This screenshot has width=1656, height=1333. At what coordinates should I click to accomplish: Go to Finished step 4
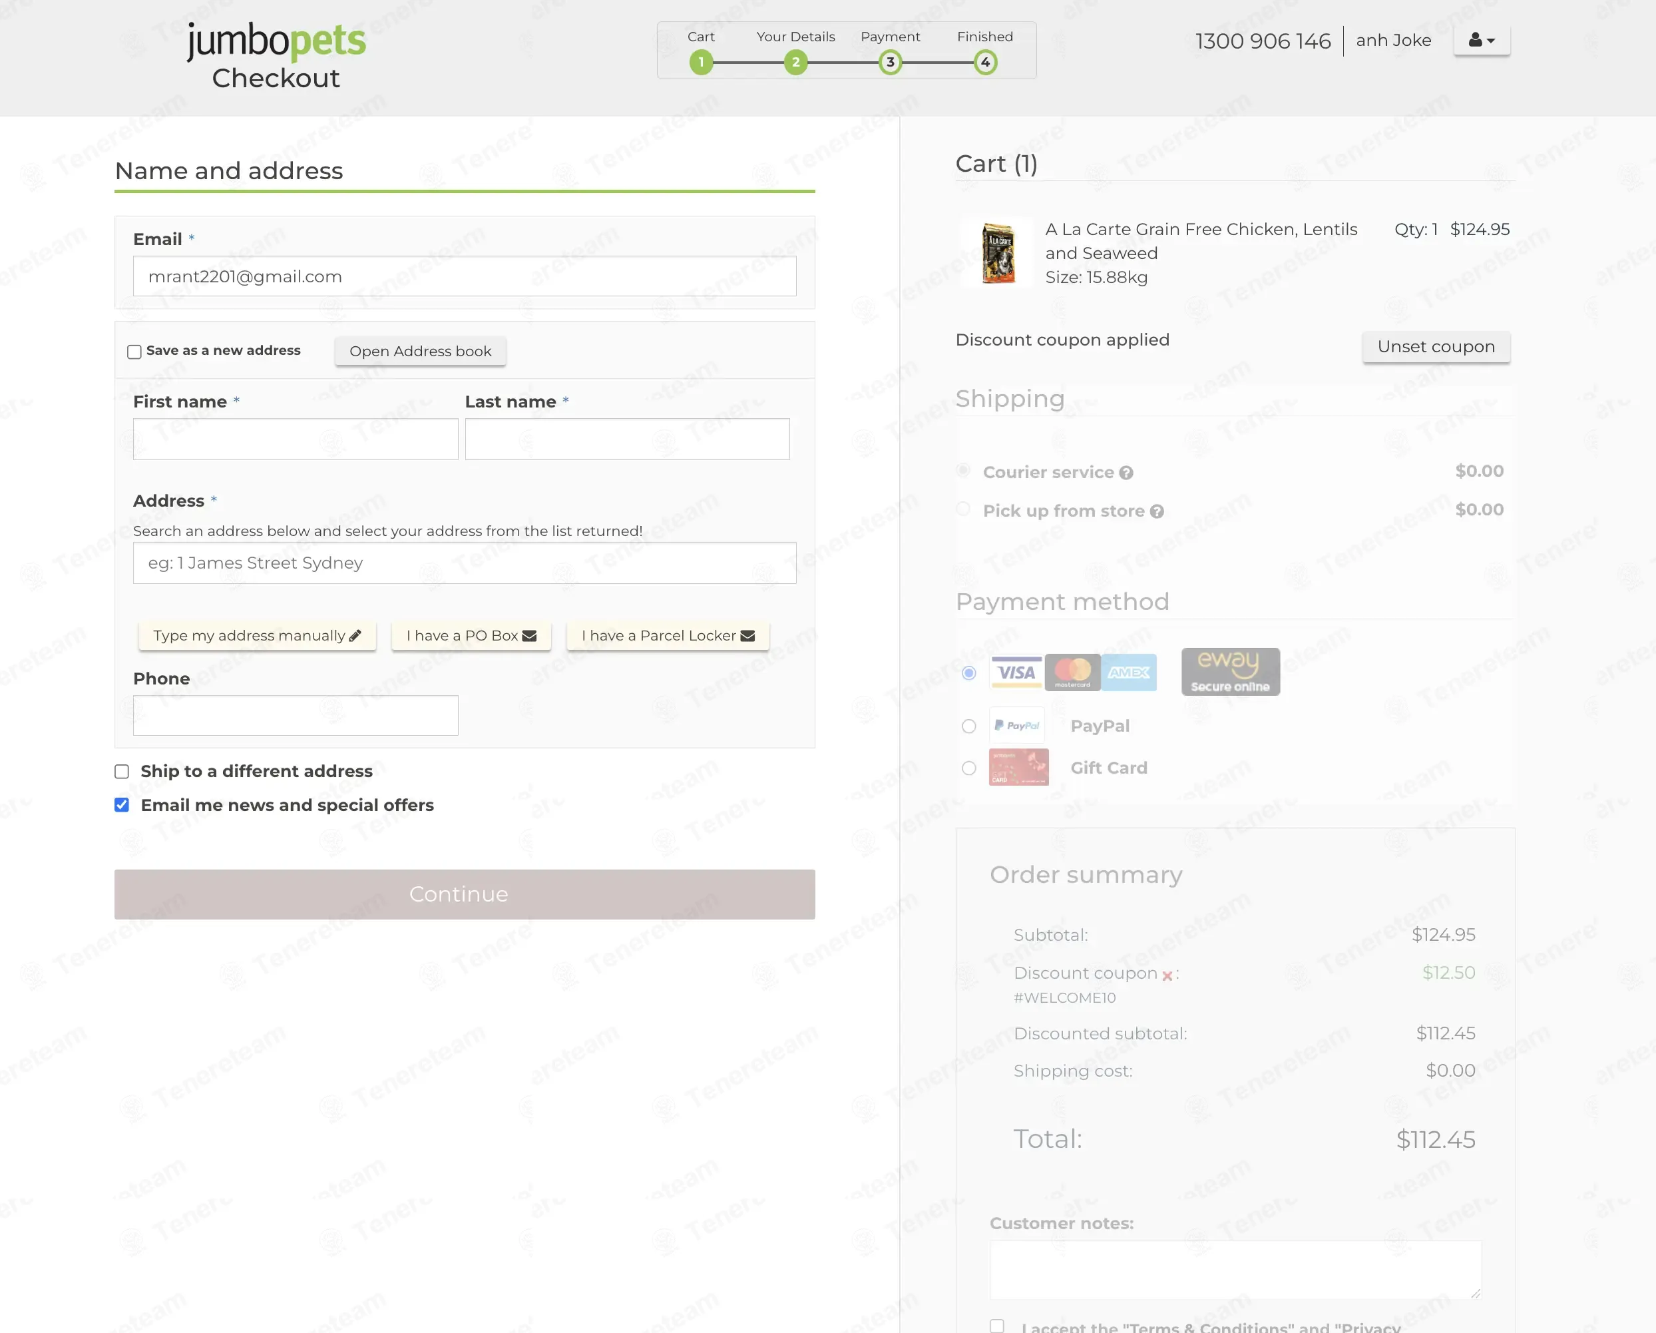click(x=986, y=62)
